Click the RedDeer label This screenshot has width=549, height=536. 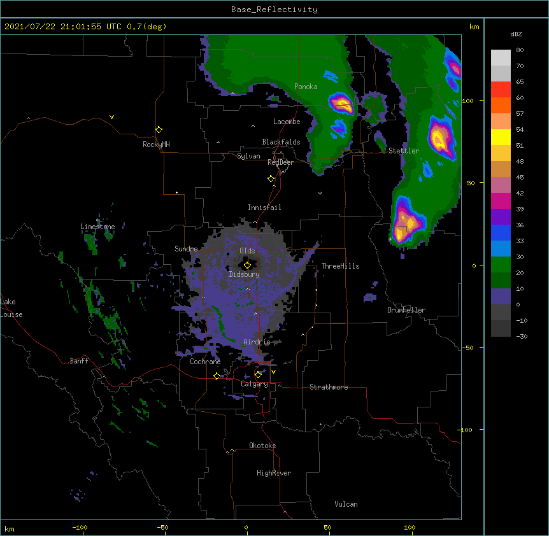tap(280, 162)
